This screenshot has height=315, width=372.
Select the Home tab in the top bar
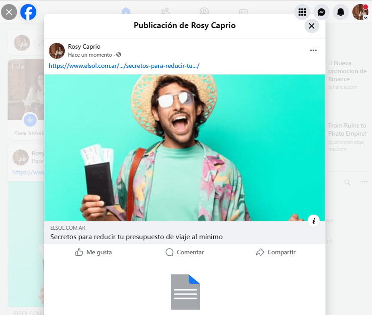click(x=126, y=11)
